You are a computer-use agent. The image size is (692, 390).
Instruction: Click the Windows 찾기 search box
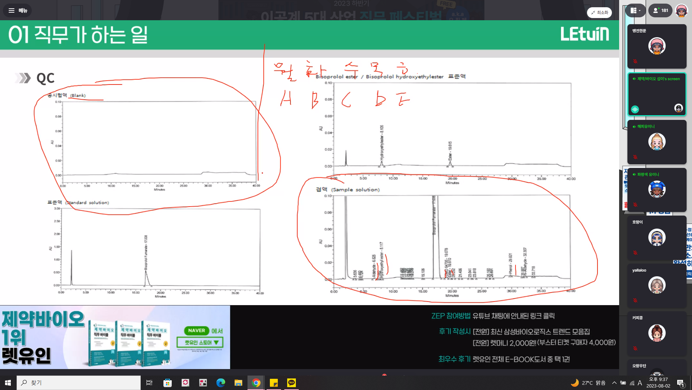tap(79, 383)
